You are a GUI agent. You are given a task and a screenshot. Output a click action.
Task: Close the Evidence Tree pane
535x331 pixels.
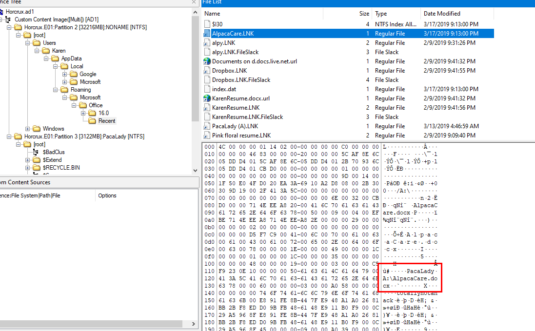click(194, 2)
